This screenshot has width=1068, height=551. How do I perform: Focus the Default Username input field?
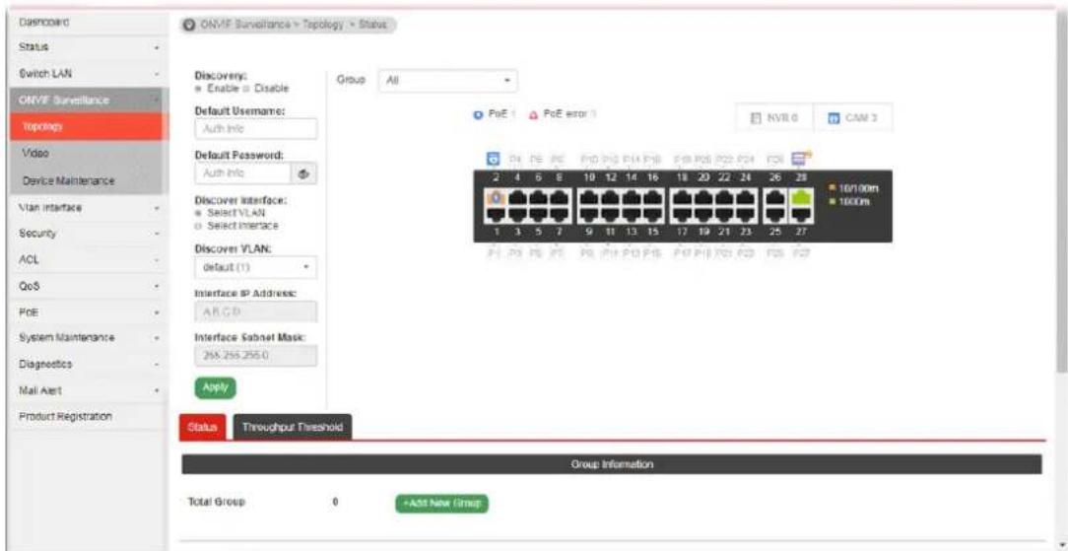[255, 129]
